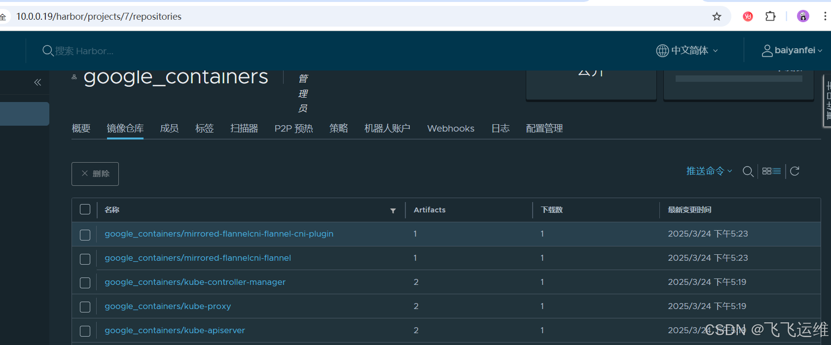
Task: Open google_containers/mirrored-flannelcni-flannel repository
Action: 198,258
